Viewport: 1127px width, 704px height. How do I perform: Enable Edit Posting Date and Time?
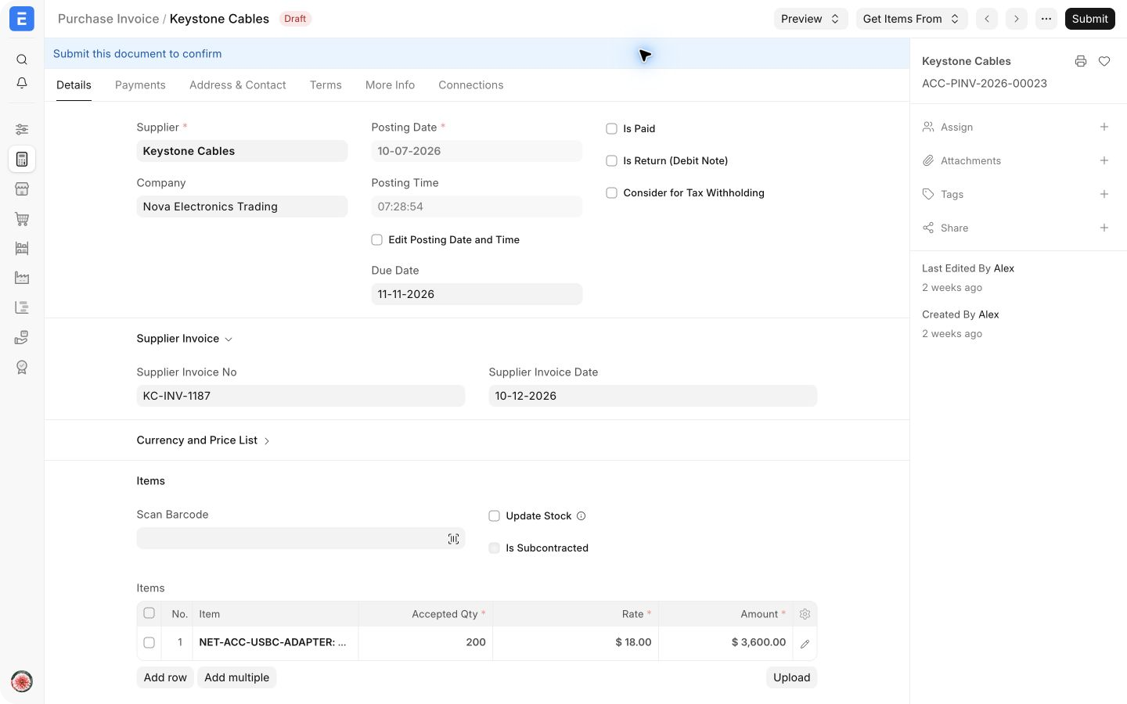(377, 239)
